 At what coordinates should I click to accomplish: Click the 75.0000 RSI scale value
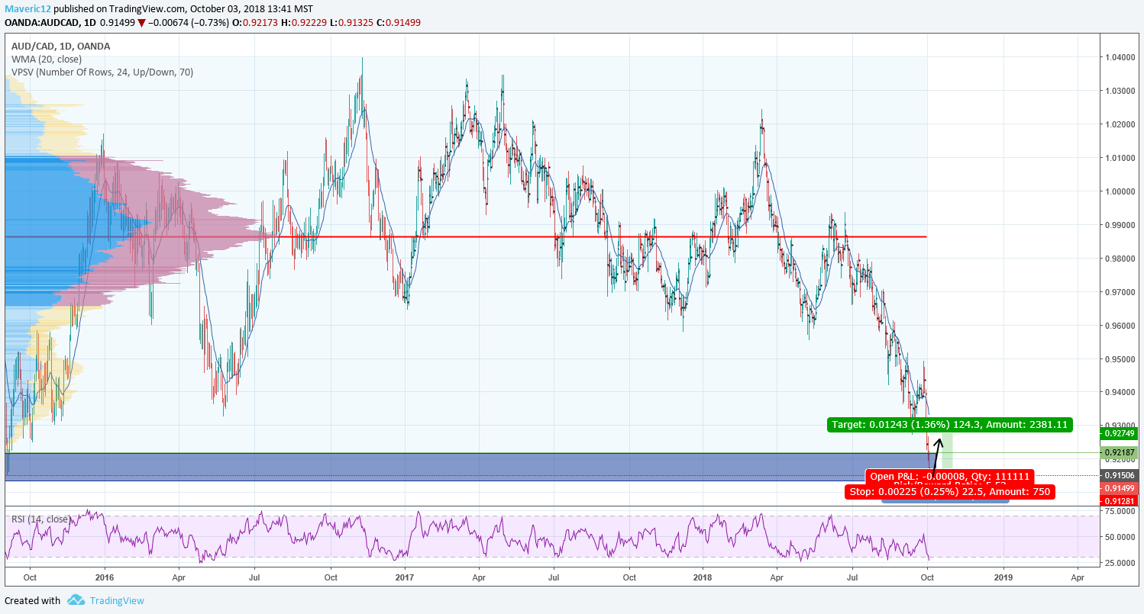(x=1120, y=511)
